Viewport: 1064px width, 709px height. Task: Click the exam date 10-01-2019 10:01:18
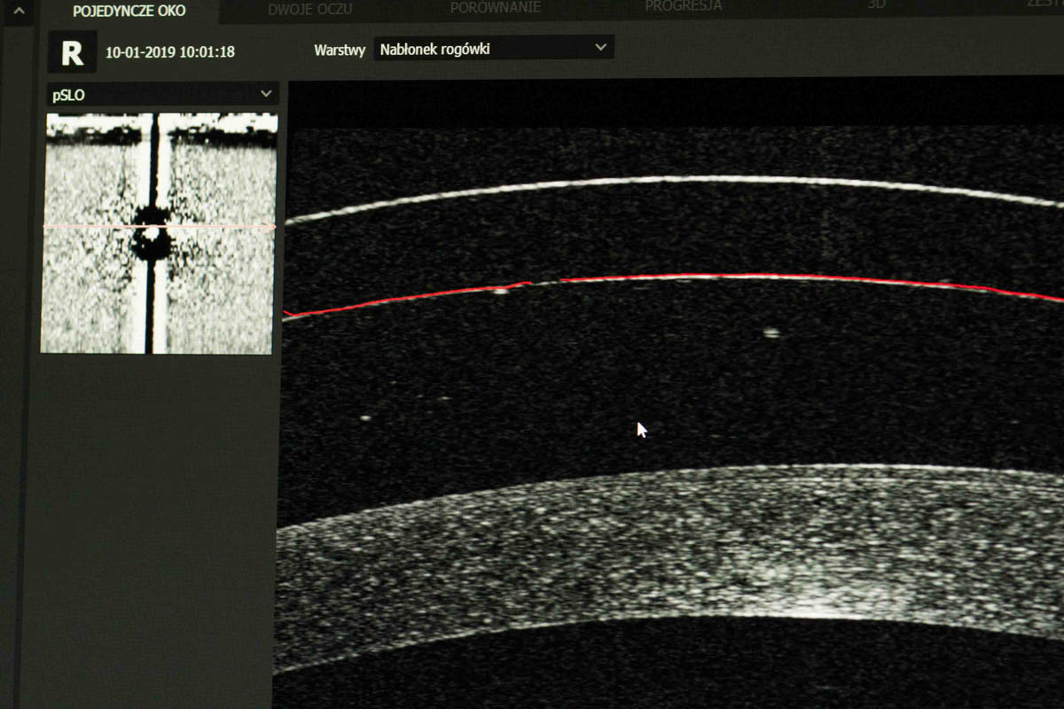click(x=170, y=52)
